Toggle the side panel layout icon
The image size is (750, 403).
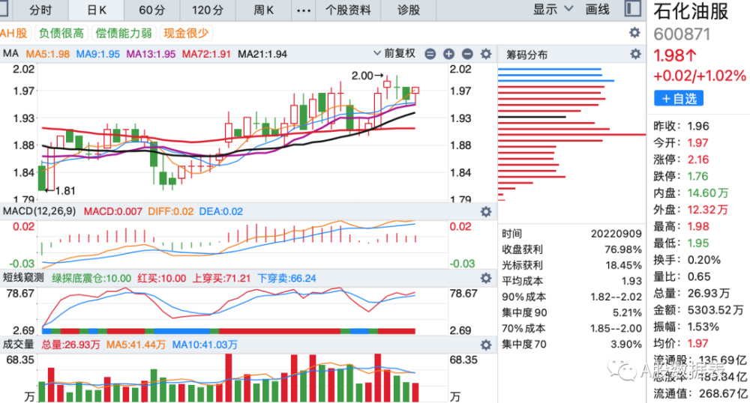pyautogui.click(x=632, y=9)
